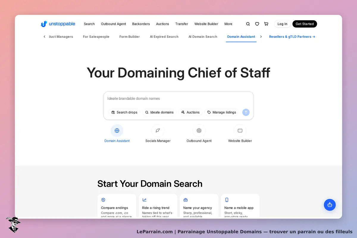Open the Name a mobile app card title
Screen dimensions: 357x238
coord(239,208)
